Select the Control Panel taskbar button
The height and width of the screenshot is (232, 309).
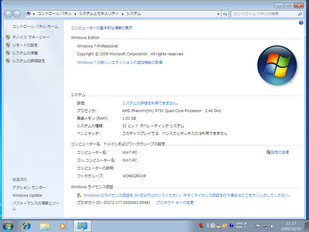click(82, 226)
